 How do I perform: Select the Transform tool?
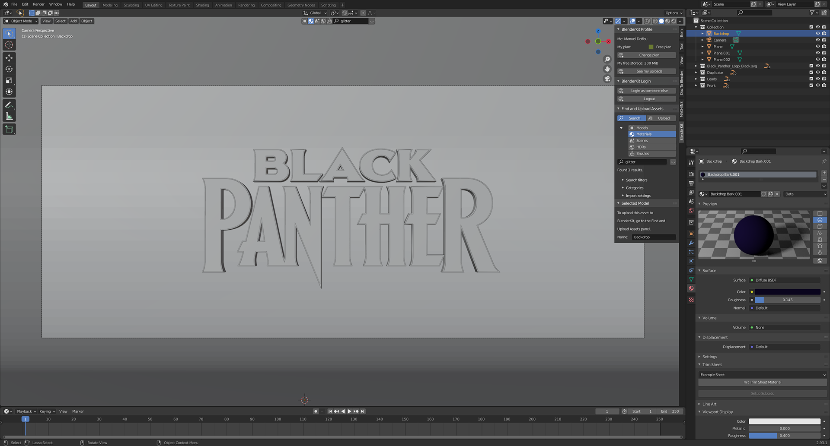[9, 92]
